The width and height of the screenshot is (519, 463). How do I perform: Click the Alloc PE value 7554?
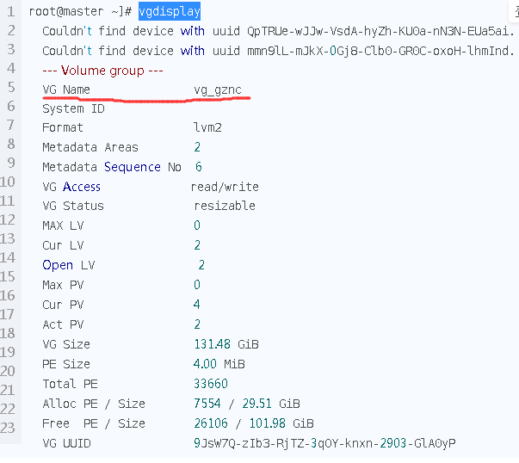[x=207, y=404]
